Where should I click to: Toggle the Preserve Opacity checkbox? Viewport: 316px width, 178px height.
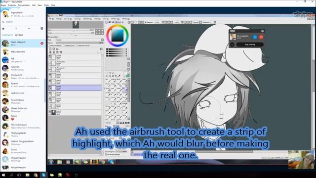tap(48, 45)
